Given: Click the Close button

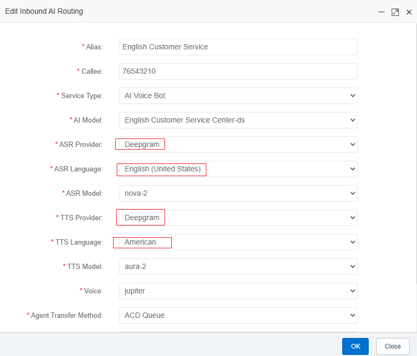Looking at the screenshot, I should pos(393,346).
